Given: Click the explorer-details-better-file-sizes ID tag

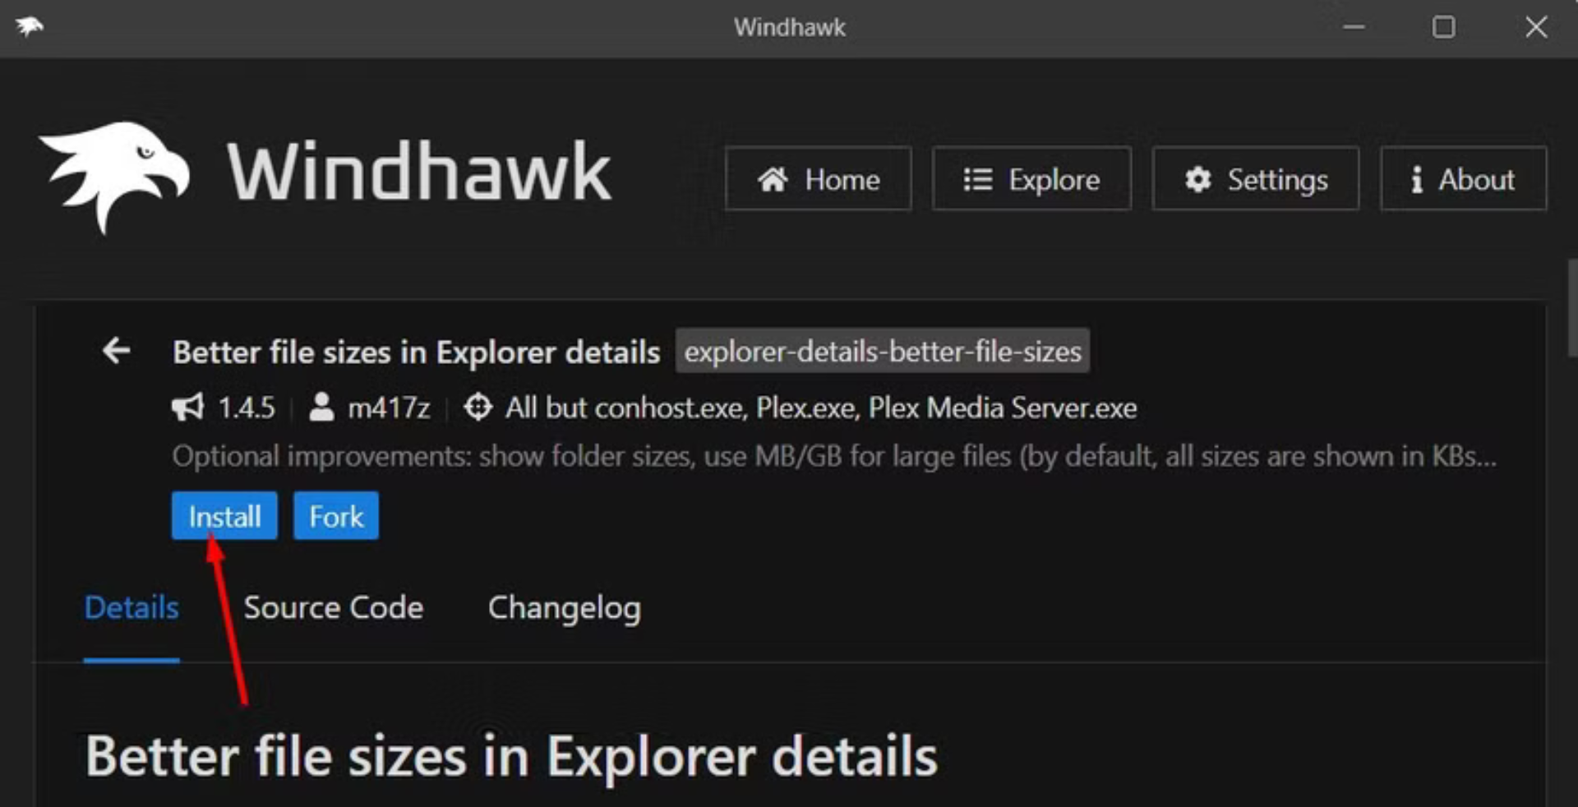Looking at the screenshot, I should (883, 352).
